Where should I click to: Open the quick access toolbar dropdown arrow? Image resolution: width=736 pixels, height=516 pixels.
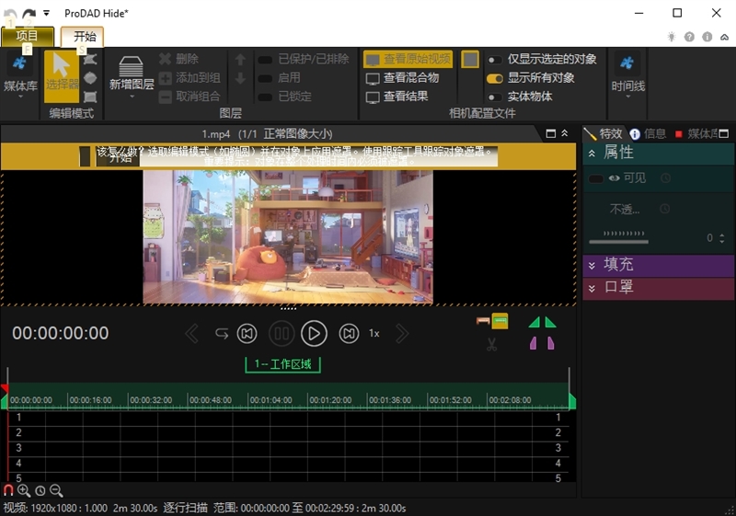click(46, 13)
